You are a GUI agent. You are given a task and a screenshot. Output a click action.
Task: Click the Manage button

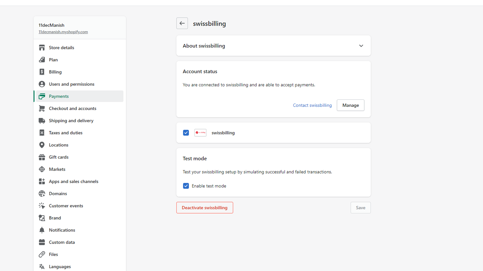point(350,105)
